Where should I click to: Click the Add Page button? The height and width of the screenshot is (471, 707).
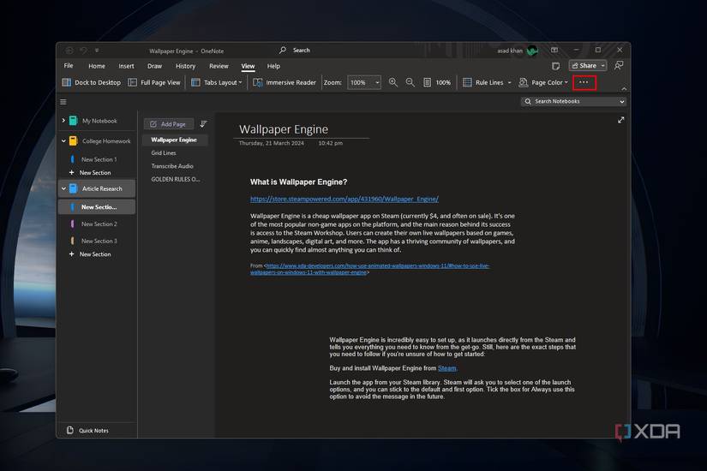pos(168,124)
